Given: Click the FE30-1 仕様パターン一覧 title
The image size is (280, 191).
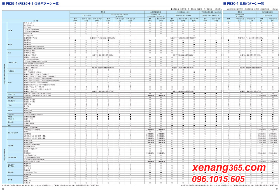Looking at the screenshot, I should tap(244, 3).
